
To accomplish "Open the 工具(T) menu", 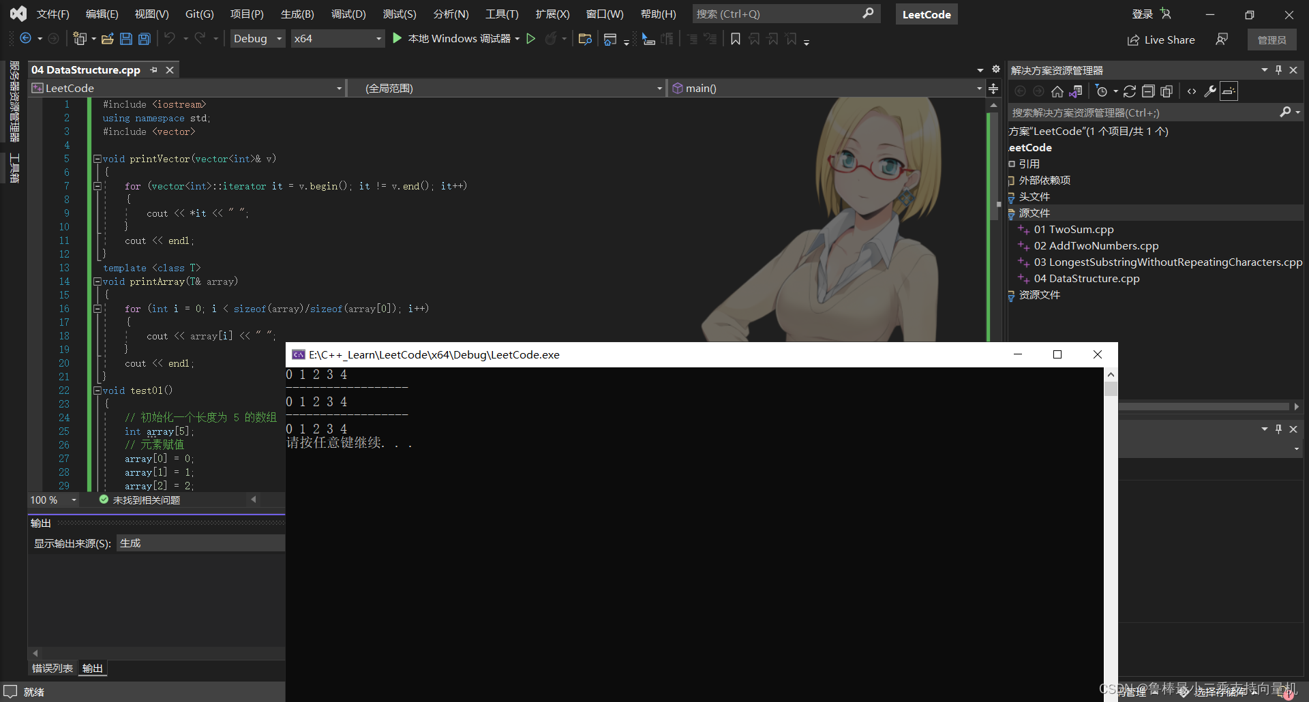I will click(x=502, y=14).
